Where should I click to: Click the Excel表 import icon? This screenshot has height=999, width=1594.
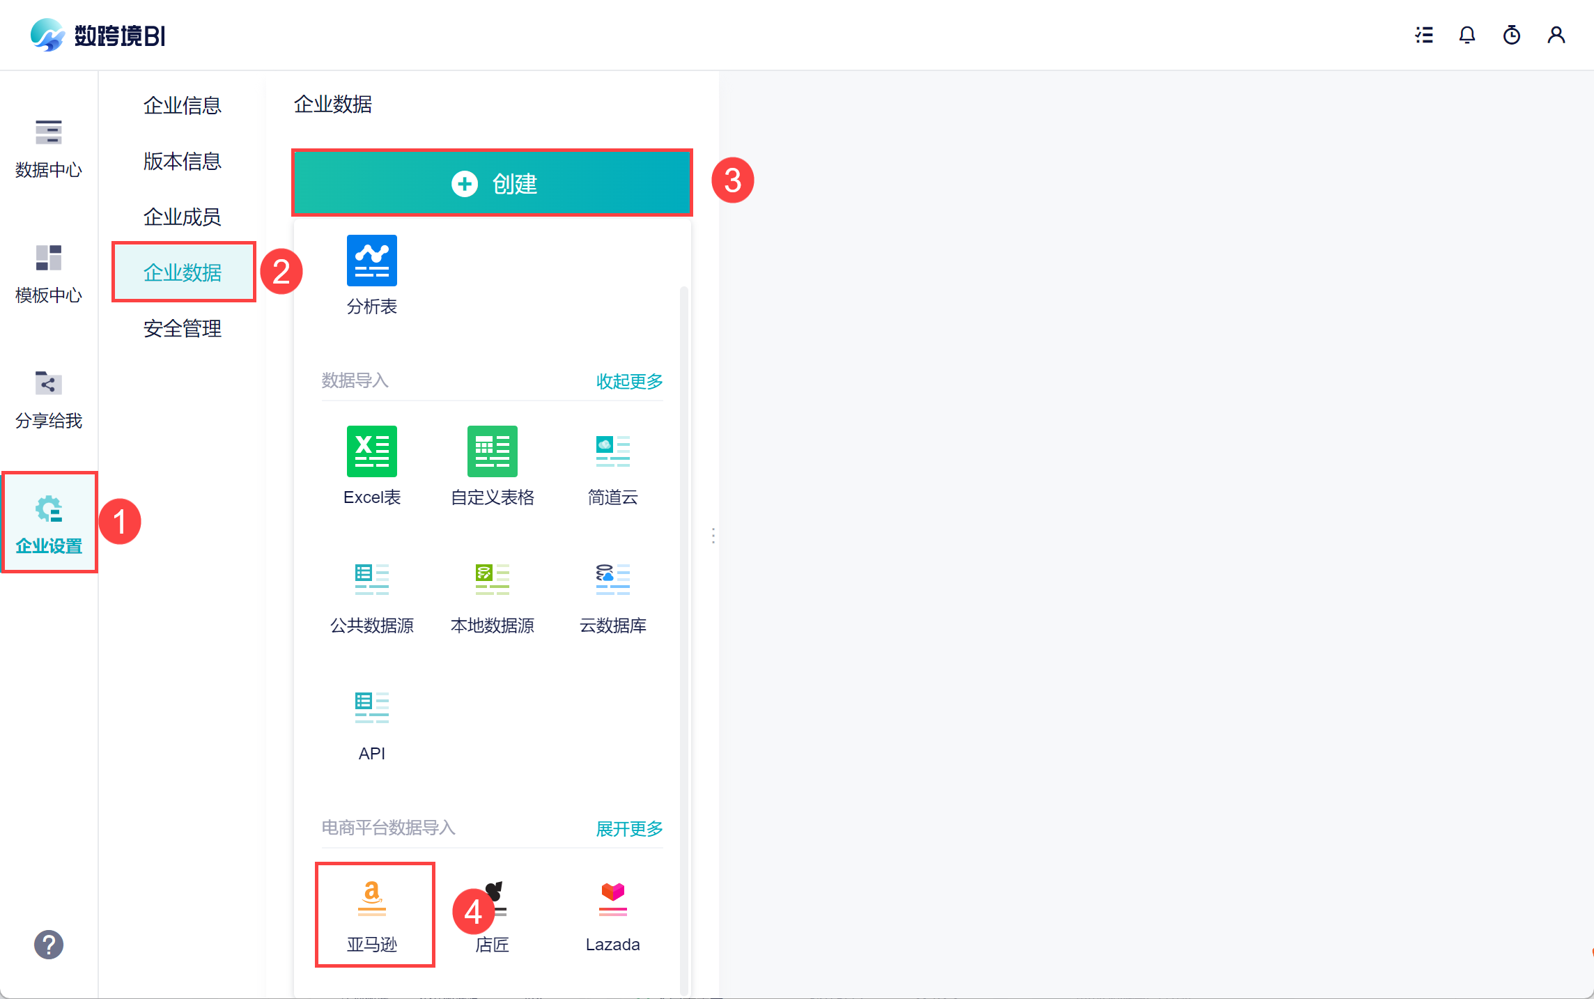click(x=371, y=451)
